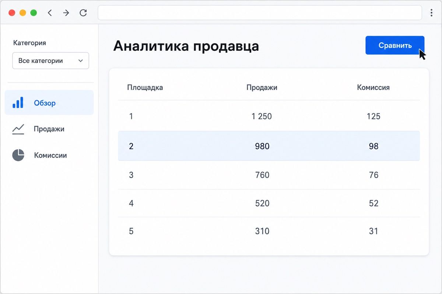The width and height of the screenshot is (442, 294).
Task: Click platform number 3 in the table
Action: click(131, 175)
